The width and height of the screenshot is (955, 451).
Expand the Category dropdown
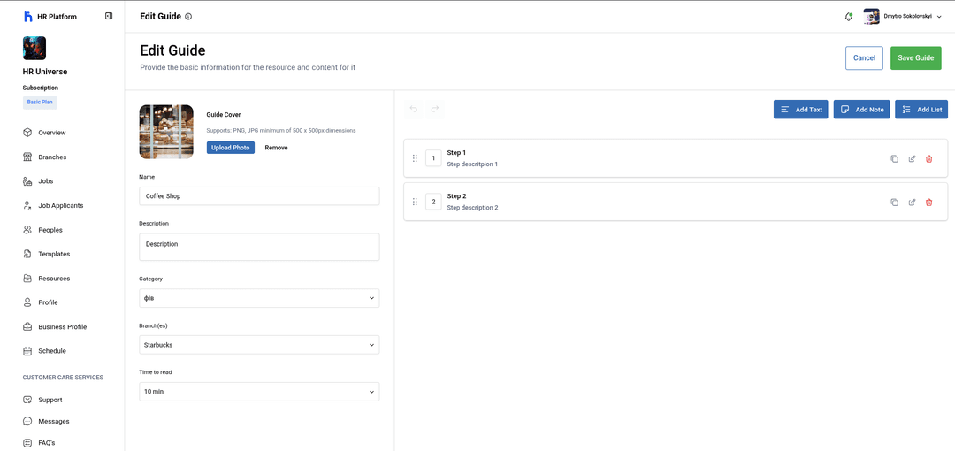[x=259, y=299]
